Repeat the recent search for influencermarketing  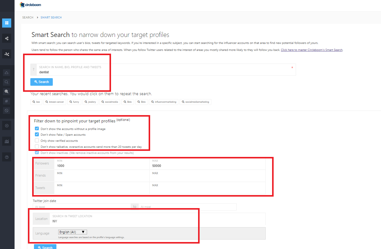pyautogui.click(x=164, y=102)
